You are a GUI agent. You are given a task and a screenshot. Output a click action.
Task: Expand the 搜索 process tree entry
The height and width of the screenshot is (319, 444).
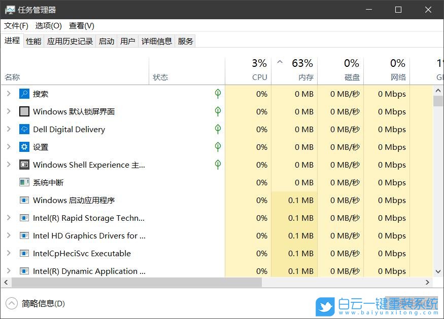pos(9,94)
